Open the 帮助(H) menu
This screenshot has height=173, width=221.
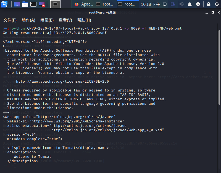tap(84, 20)
